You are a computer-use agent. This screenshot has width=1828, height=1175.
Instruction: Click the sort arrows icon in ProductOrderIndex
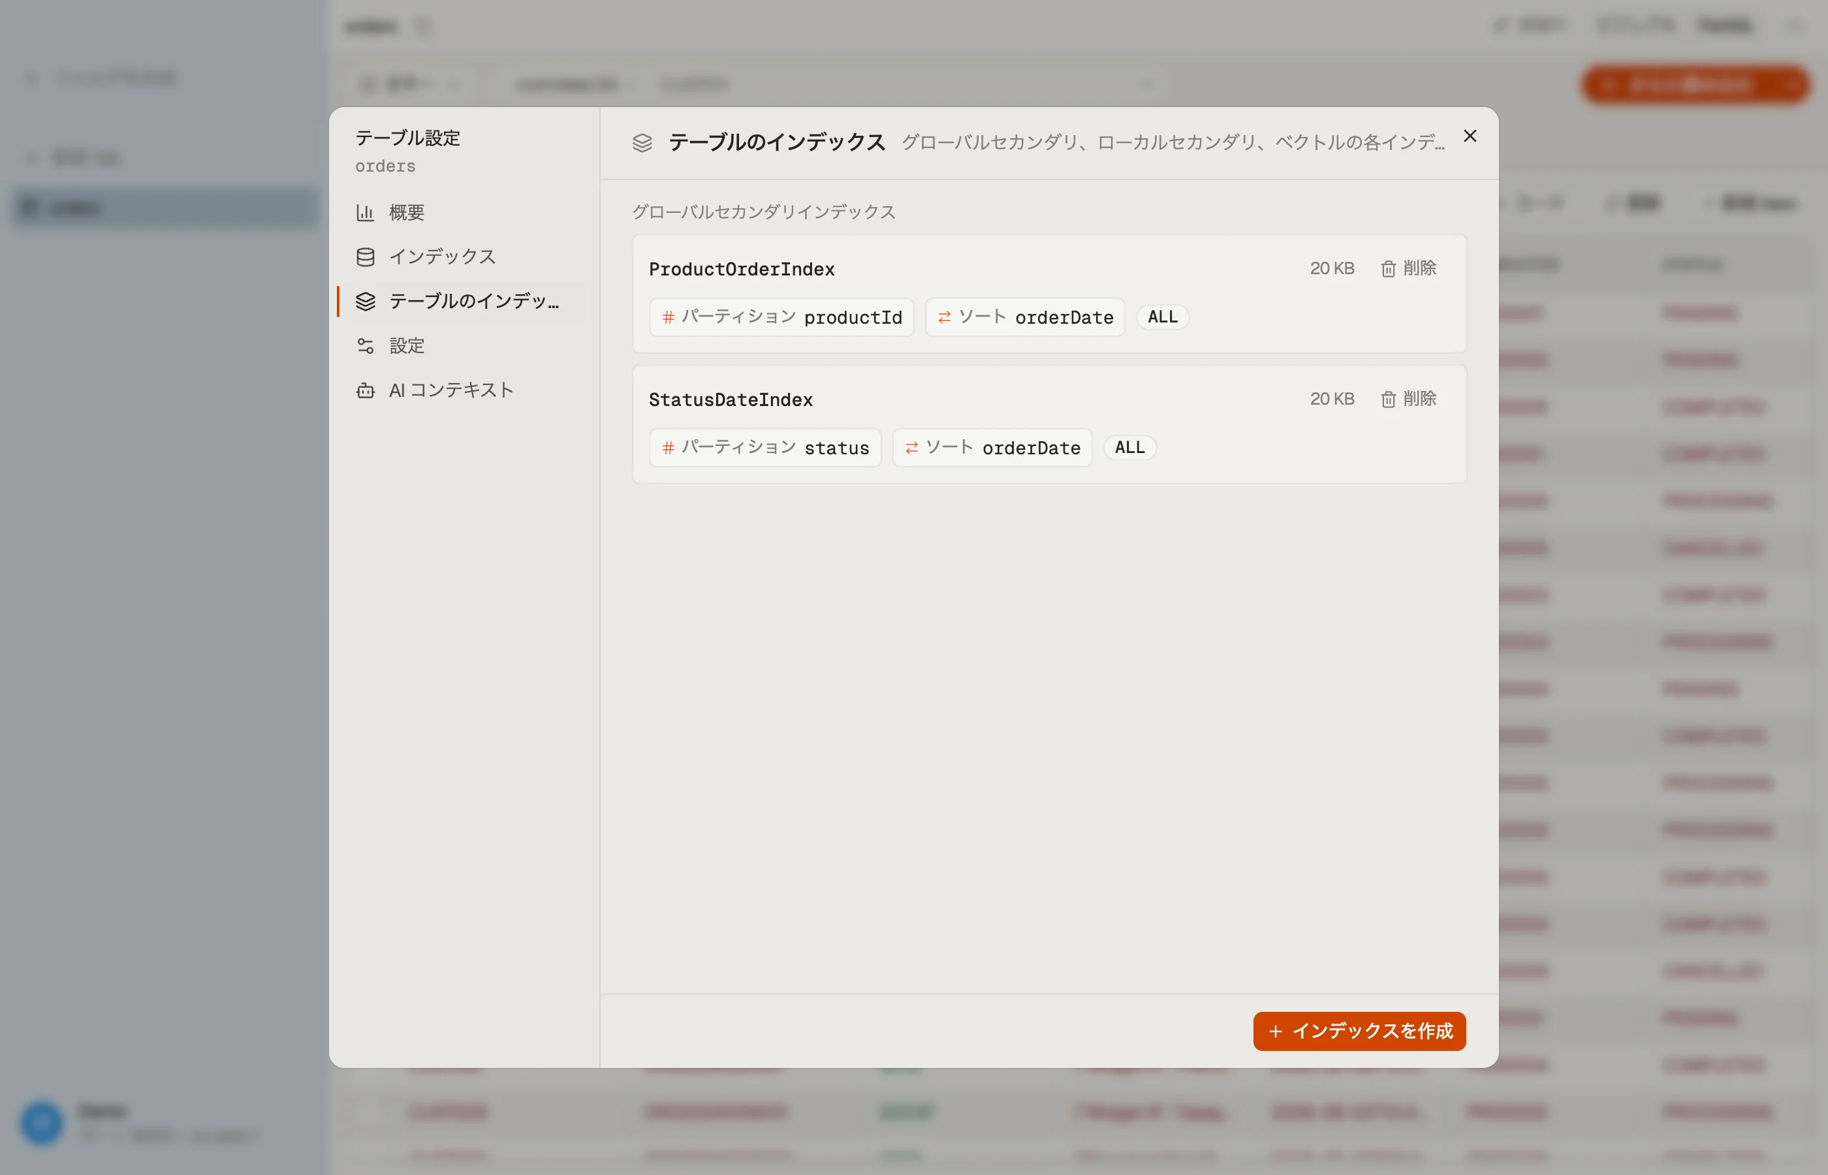click(x=944, y=317)
